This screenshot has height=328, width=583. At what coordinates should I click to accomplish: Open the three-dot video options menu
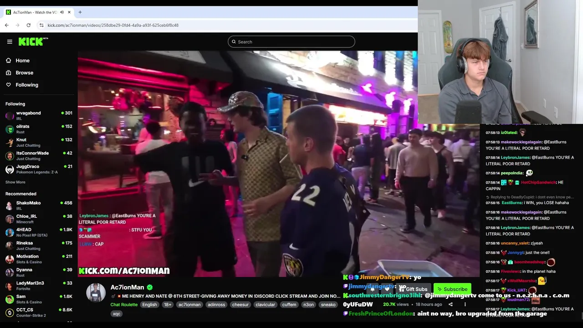[x=465, y=304]
